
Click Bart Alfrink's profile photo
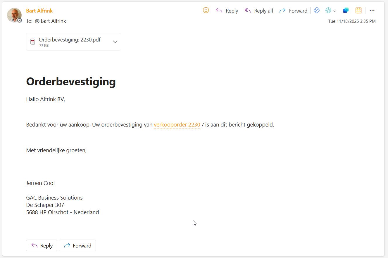[x=14, y=15]
